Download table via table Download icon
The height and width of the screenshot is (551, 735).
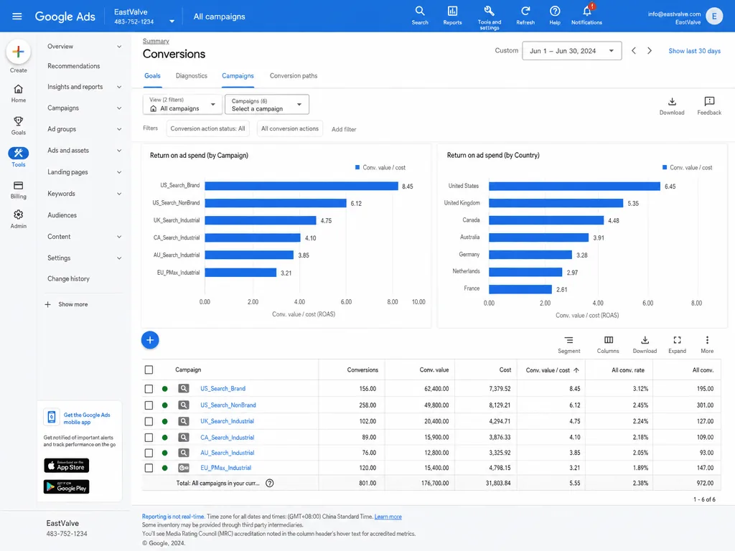pyautogui.click(x=645, y=344)
